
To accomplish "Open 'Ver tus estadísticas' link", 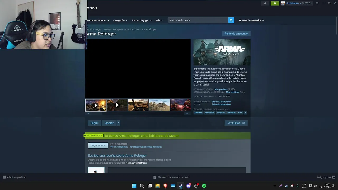I will 119,147.
